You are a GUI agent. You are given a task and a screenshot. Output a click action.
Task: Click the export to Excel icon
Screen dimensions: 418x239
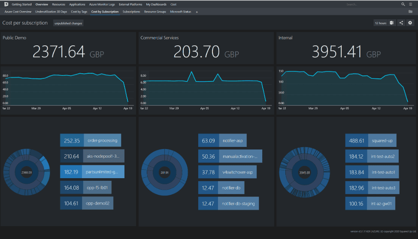coord(392,23)
